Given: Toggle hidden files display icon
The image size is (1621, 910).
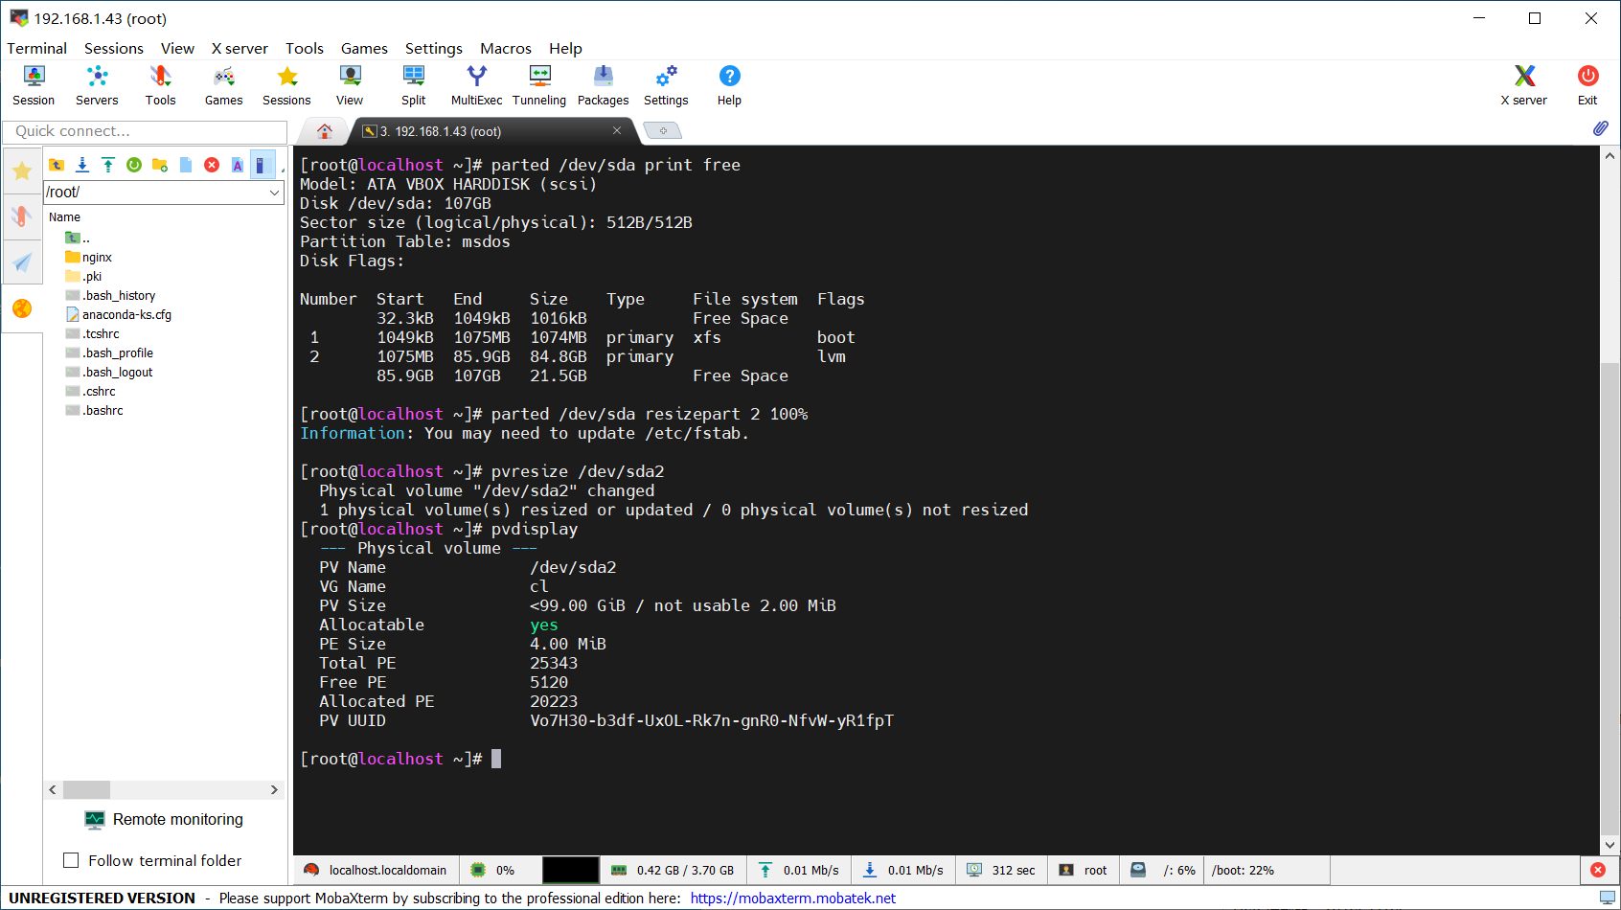Looking at the screenshot, I should (x=263, y=165).
